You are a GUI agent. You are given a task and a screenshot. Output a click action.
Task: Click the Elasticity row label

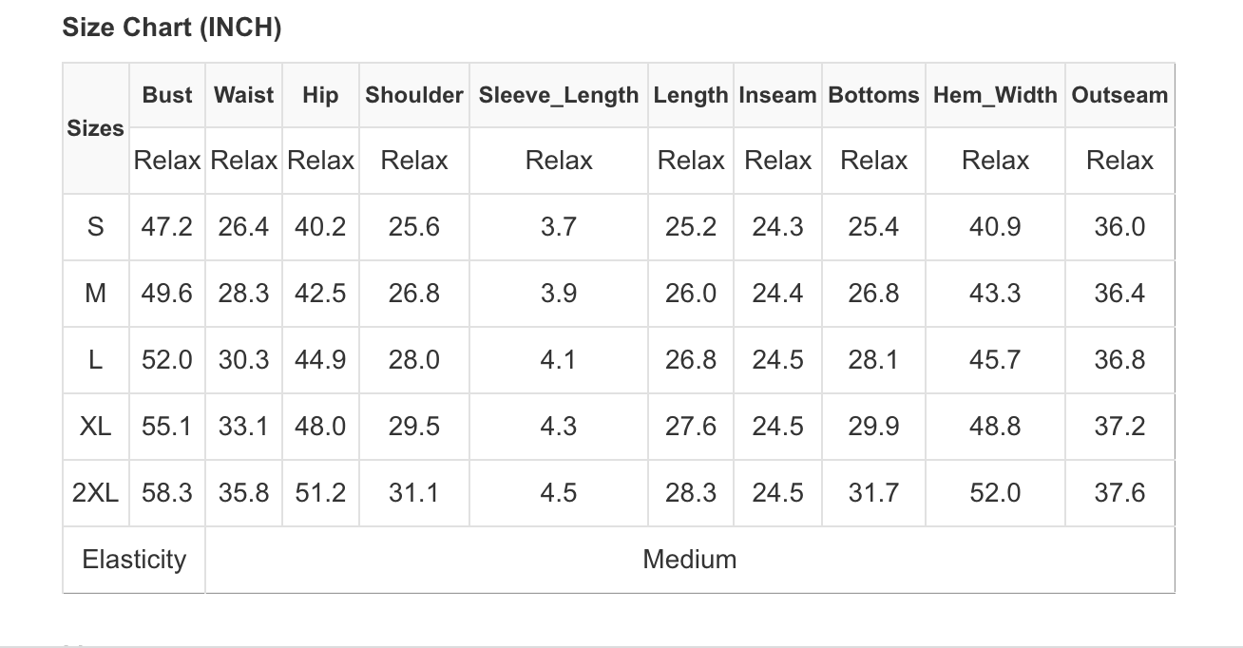[x=134, y=560]
